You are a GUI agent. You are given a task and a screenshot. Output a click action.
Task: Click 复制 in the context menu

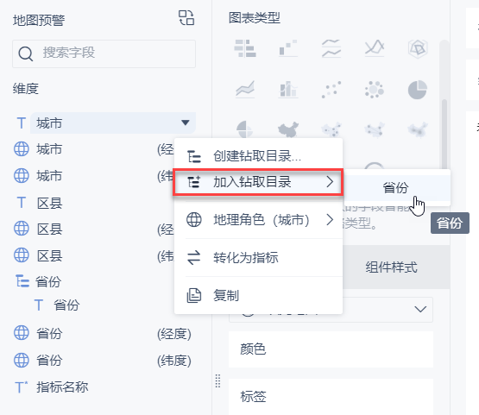258,296
